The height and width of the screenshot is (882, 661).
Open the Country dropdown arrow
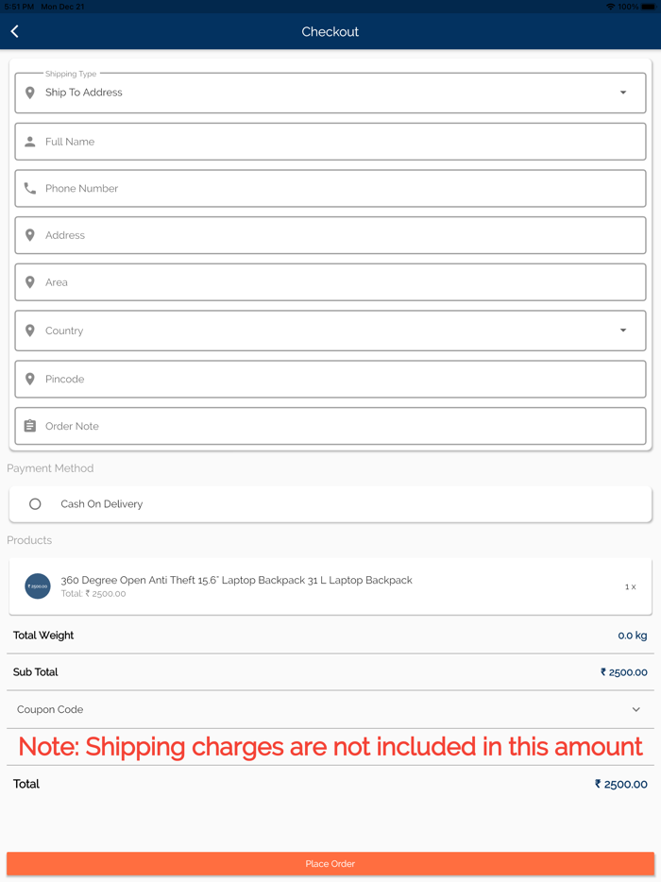pos(623,331)
